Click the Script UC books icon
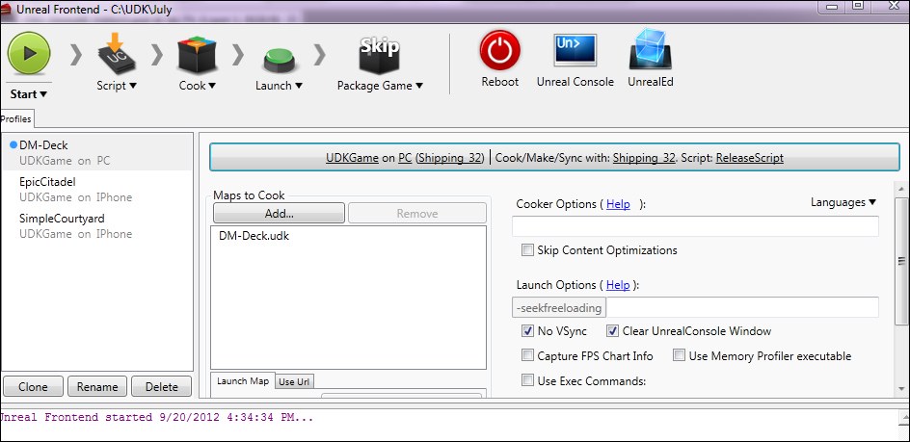This screenshot has height=442, width=910. pos(116,53)
